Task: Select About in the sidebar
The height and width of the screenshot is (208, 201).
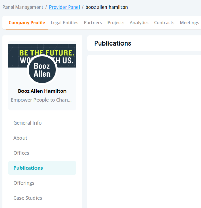Action: tap(42, 138)
